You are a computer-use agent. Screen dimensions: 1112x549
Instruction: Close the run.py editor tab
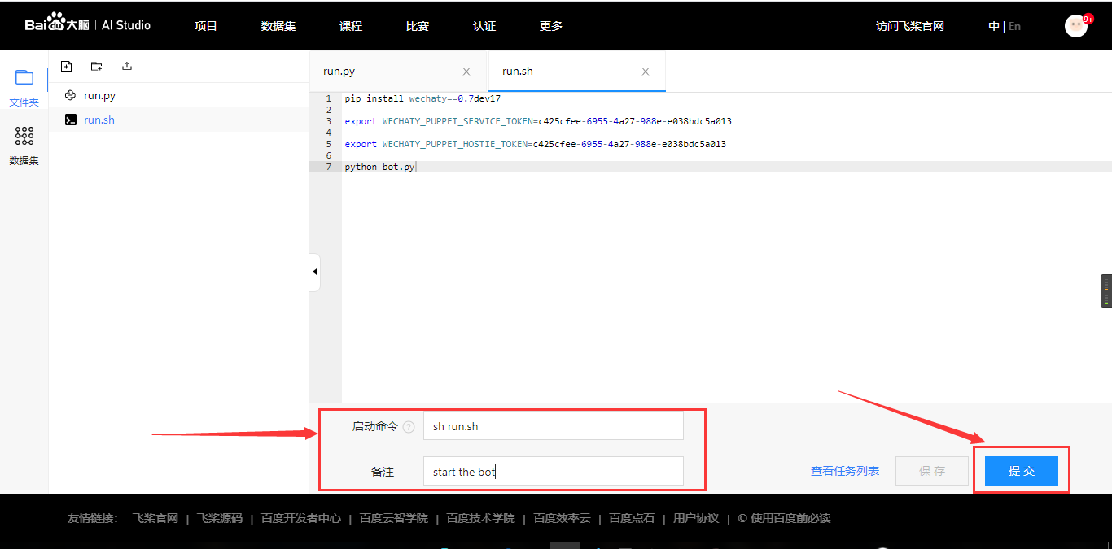pos(466,72)
